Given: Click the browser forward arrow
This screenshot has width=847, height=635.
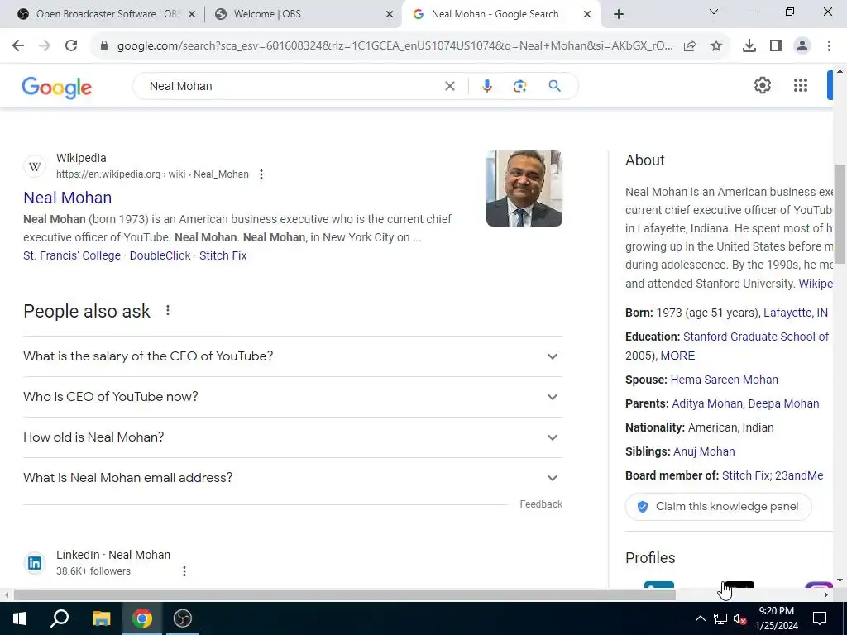Looking at the screenshot, I should [x=45, y=46].
